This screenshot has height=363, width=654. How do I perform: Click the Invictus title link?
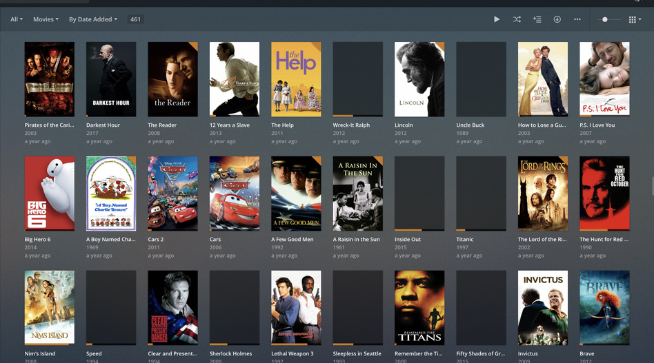pyautogui.click(x=528, y=354)
